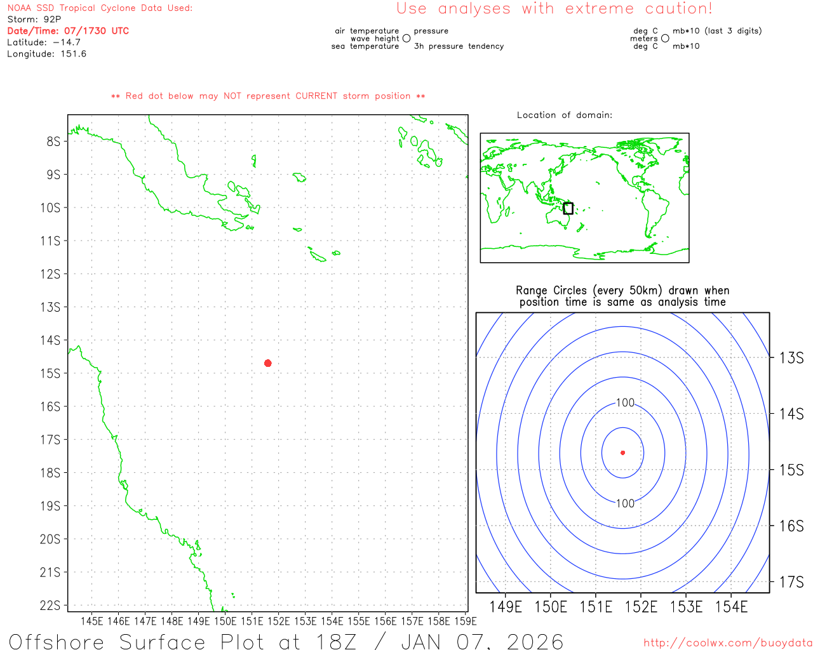Click the station model circle in right legend

(665, 39)
